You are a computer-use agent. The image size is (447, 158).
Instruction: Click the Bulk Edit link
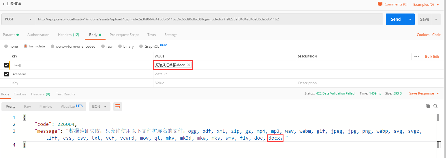(432, 57)
